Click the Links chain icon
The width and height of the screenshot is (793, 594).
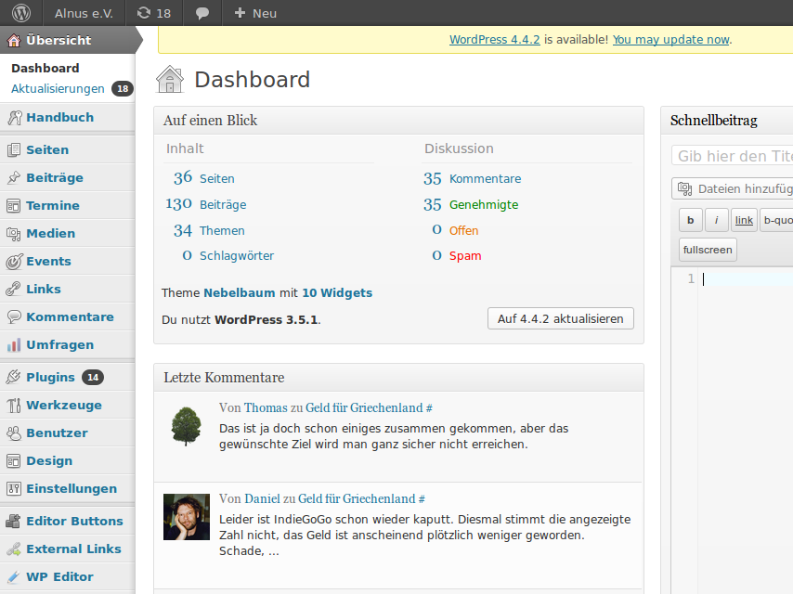[x=14, y=289]
